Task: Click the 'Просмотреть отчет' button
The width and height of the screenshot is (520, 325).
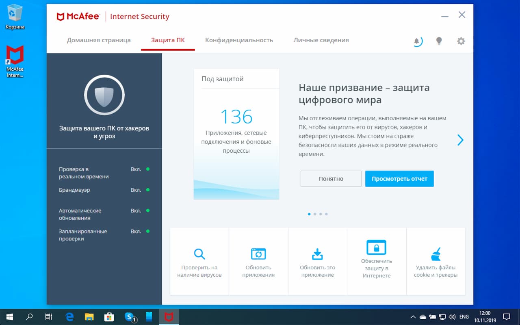Action: pyautogui.click(x=399, y=179)
